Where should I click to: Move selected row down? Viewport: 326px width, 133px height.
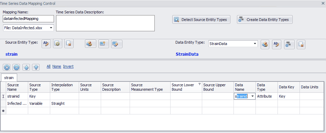click(36, 67)
